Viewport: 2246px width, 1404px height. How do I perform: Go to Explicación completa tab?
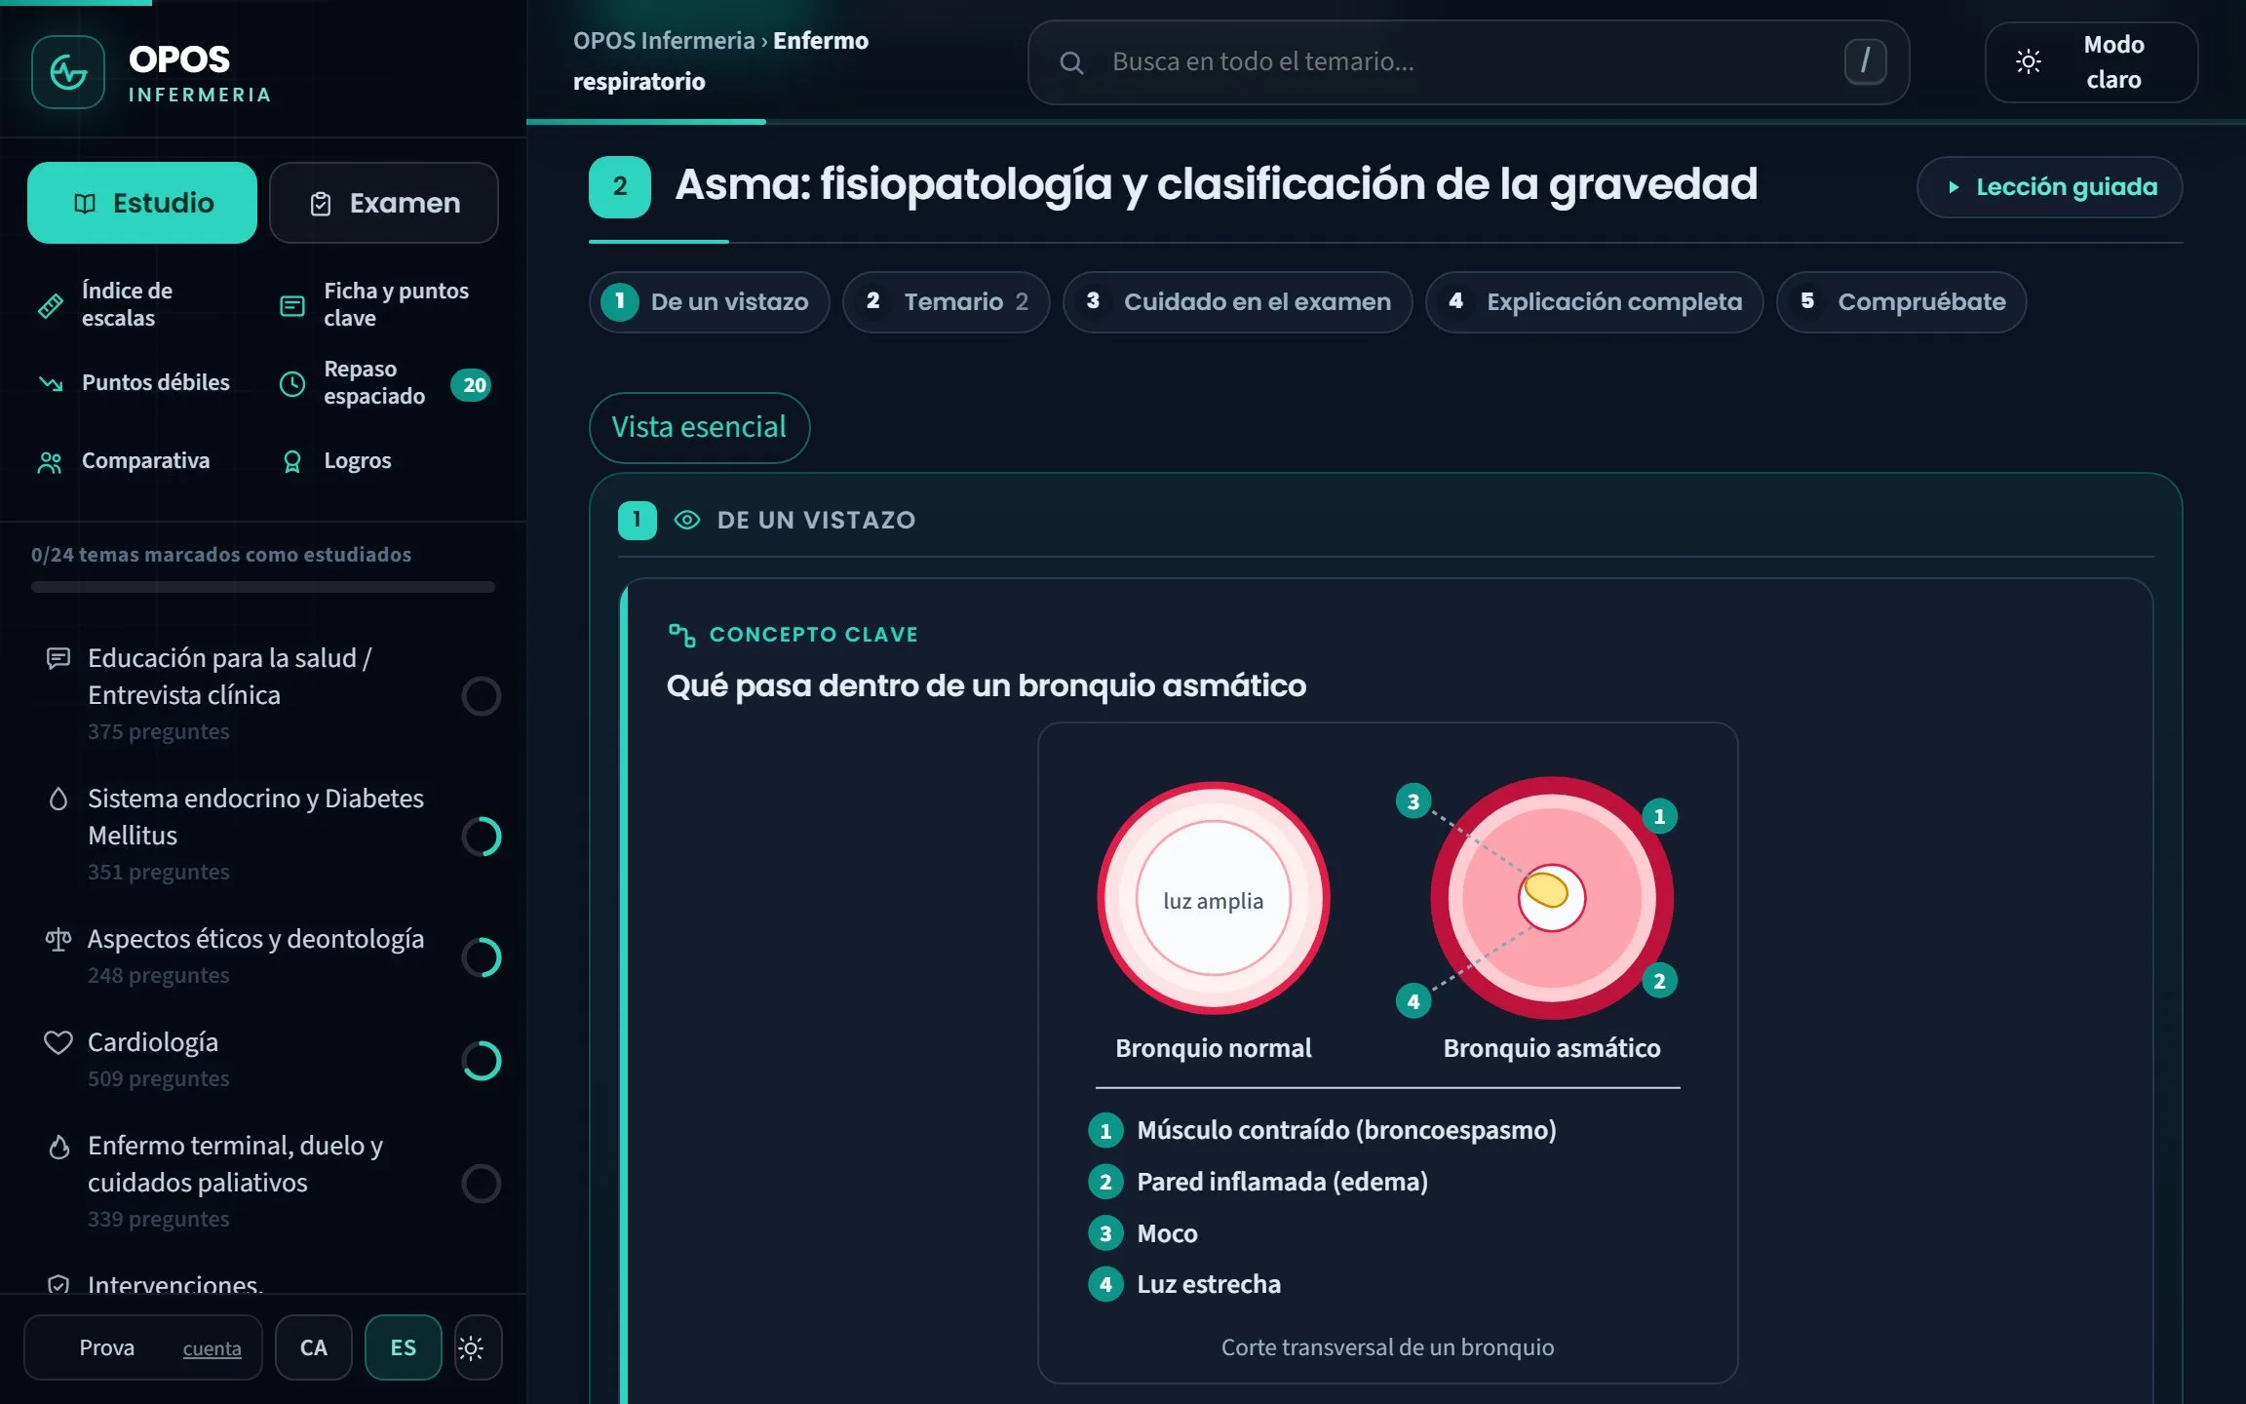click(x=1595, y=302)
